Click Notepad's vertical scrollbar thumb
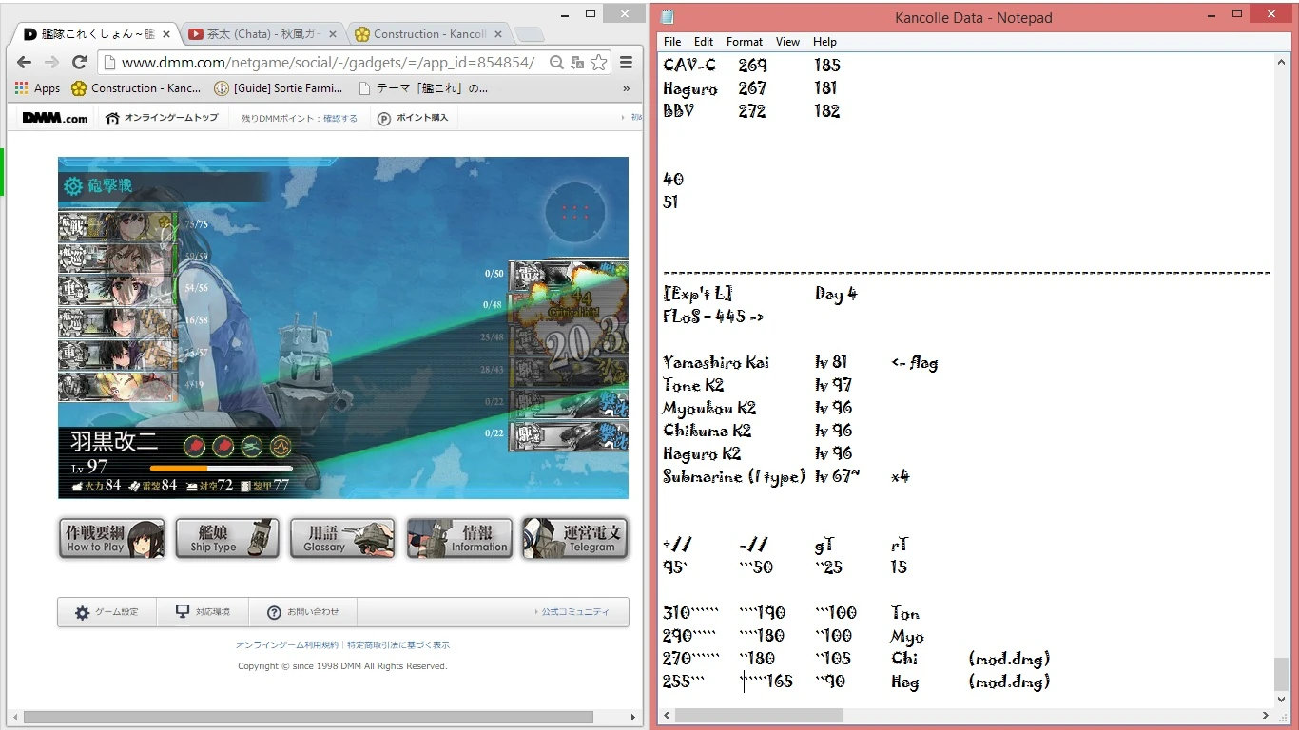Viewport: 1299px width, 730px height. coord(1282,675)
